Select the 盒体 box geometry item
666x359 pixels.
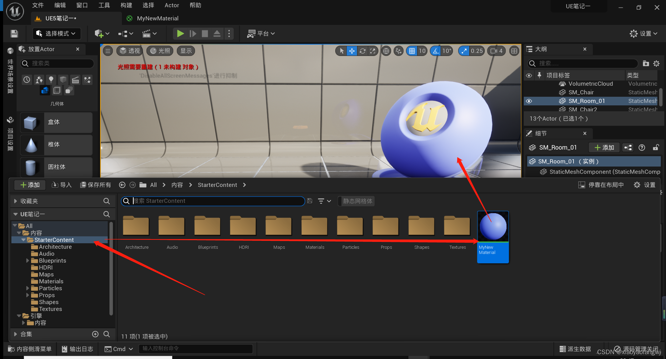pos(56,123)
